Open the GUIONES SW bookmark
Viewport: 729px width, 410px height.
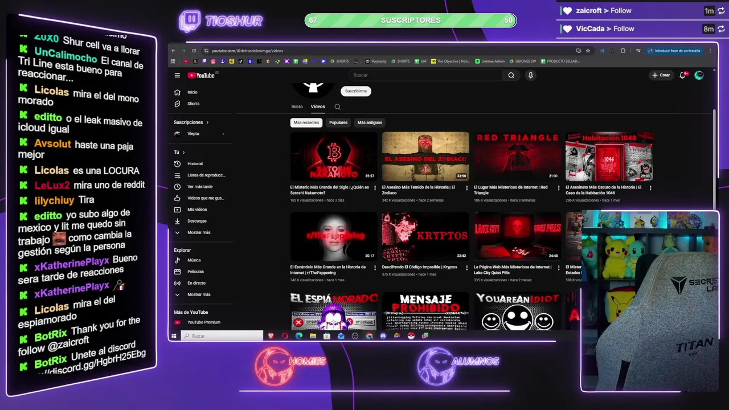pyautogui.click(x=523, y=61)
